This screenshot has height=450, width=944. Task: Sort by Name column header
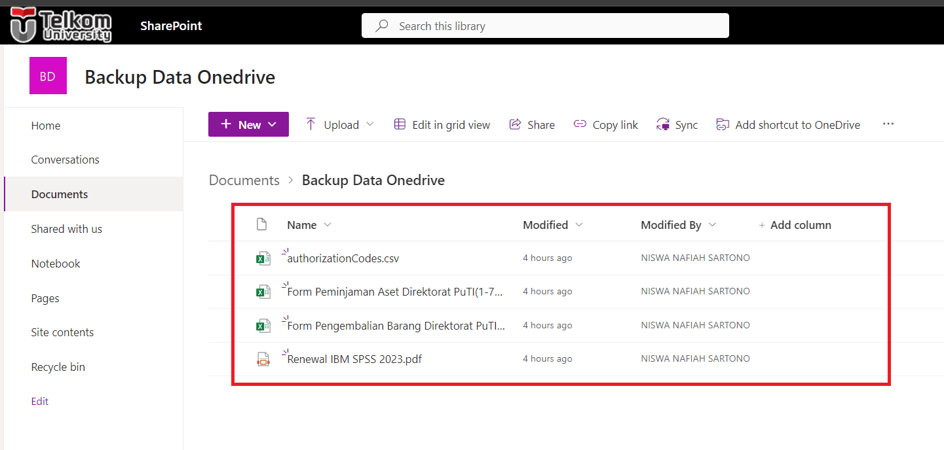tap(302, 225)
